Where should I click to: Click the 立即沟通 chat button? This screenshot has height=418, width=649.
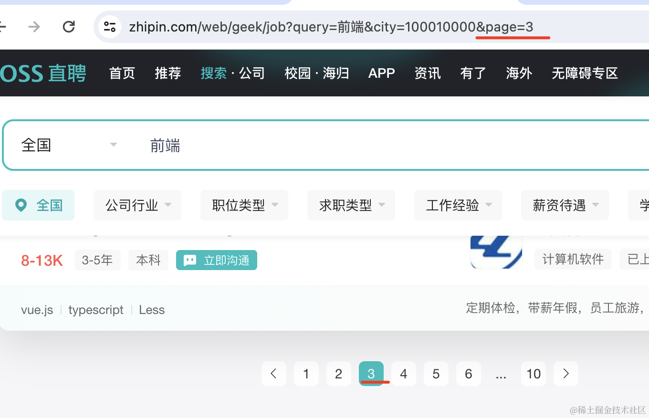(x=217, y=260)
